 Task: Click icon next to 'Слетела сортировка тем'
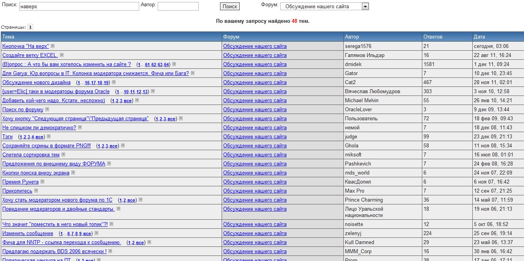(63, 154)
